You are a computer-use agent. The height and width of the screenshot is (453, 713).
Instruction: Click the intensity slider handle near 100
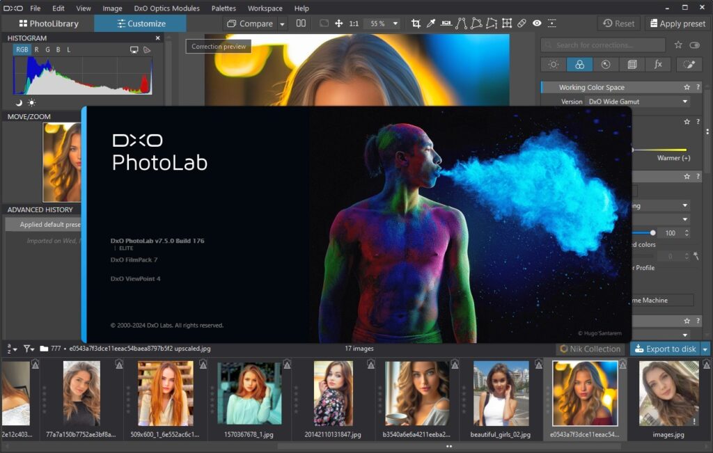[652, 233]
